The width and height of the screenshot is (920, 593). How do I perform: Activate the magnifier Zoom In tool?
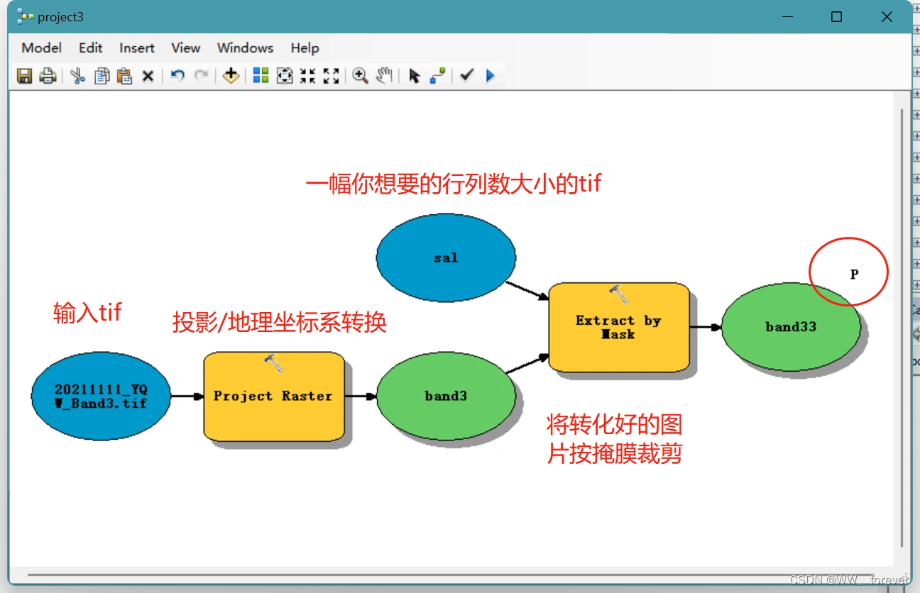361,75
